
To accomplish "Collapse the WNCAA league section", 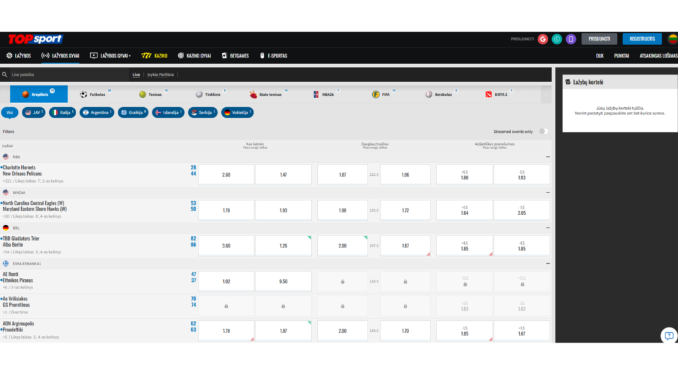I will [548, 192].
